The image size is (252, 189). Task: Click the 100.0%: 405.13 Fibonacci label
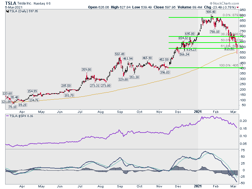click(x=231, y=65)
